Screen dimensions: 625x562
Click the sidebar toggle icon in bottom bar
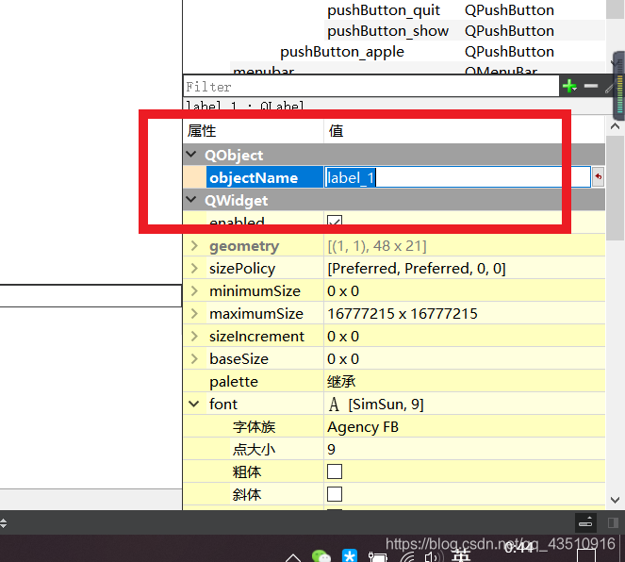pos(613,522)
